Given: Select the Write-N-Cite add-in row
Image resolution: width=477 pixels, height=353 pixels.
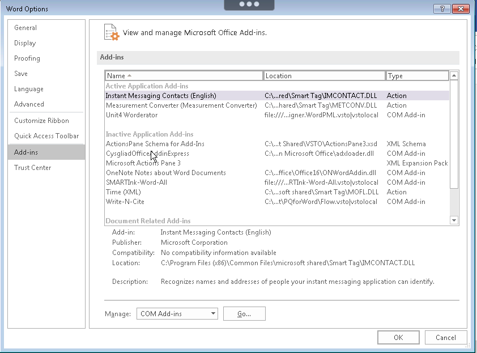Looking at the screenshot, I should (x=277, y=202).
